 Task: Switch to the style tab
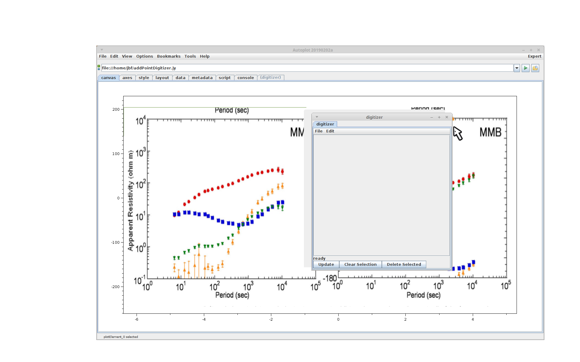click(x=144, y=78)
